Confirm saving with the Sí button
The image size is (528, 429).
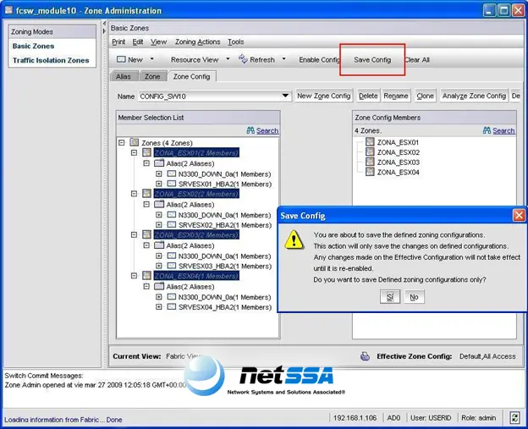click(x=390, y=297)
